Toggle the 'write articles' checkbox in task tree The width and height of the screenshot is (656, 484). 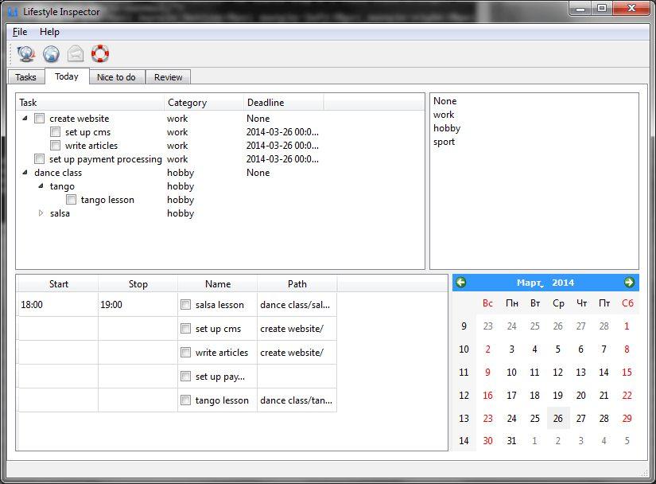pyautogui.click(x=55, y=146)
